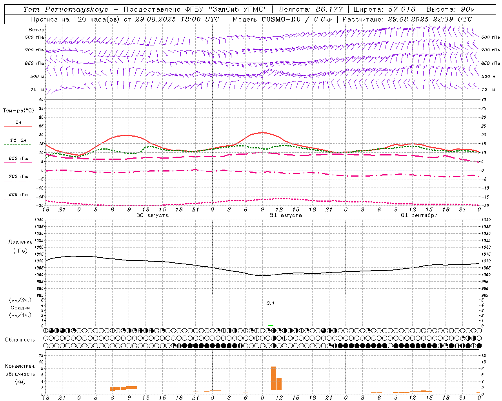Click the "Осадки" precipitation label
This screenshot has height=401, width=502.
(x=20, y=308)
